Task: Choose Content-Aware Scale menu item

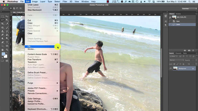Action: pyautogui.click(x=42, y=54)
